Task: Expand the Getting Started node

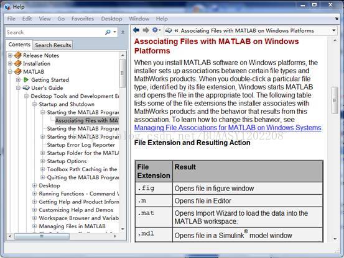Action: pos(19,80)
